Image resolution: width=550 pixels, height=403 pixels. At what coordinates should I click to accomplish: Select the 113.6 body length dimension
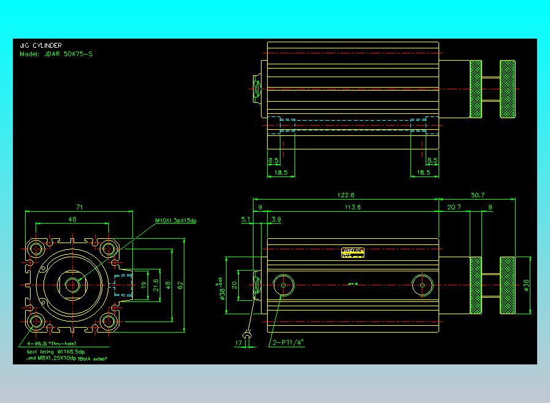tap(353, 207)
